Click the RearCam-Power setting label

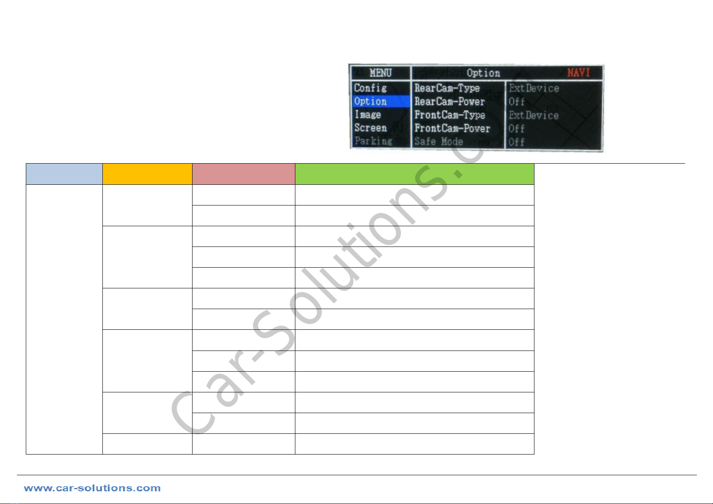pyautogui.click(x=449, y=101)
